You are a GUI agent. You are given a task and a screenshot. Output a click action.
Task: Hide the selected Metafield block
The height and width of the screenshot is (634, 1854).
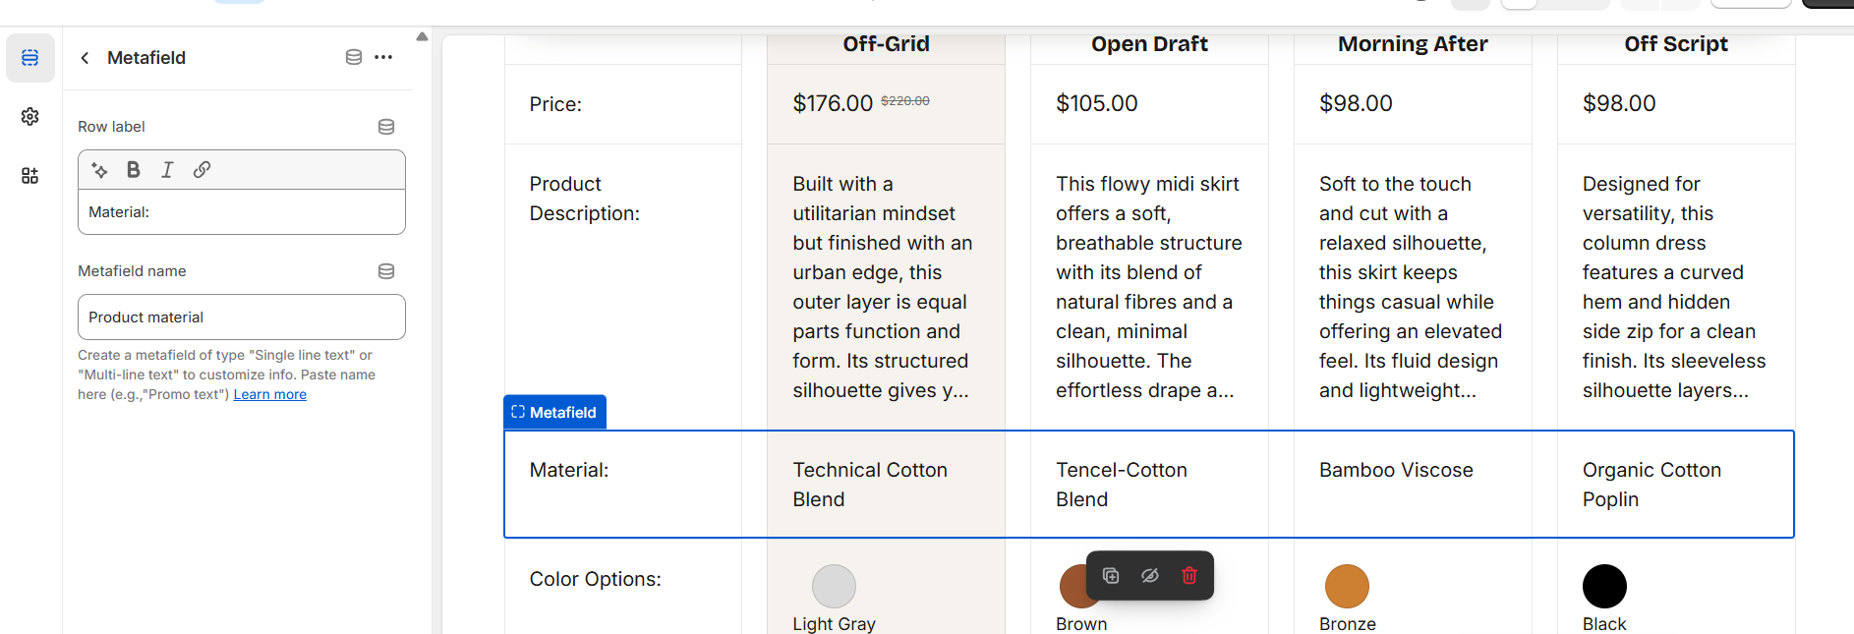click(x=1150, y=576)
